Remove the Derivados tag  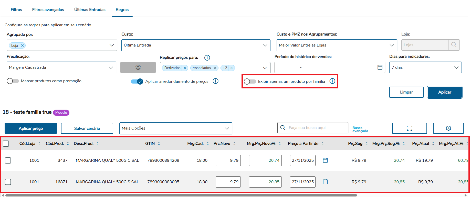click(x=185, y=68)
